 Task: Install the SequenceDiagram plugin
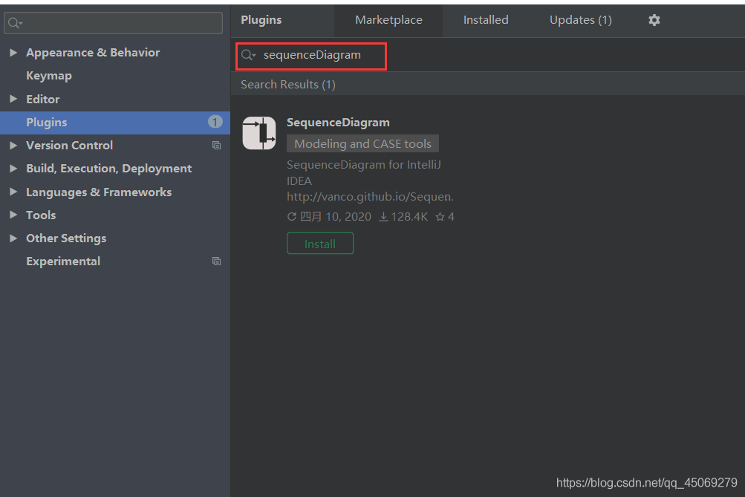point(319,243)
